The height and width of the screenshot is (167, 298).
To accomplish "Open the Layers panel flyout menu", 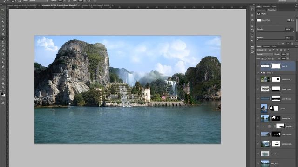I will coord(296,46).
